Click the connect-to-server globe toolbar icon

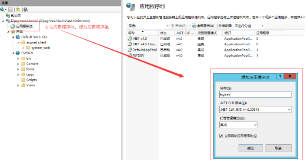tap(3, 9)
